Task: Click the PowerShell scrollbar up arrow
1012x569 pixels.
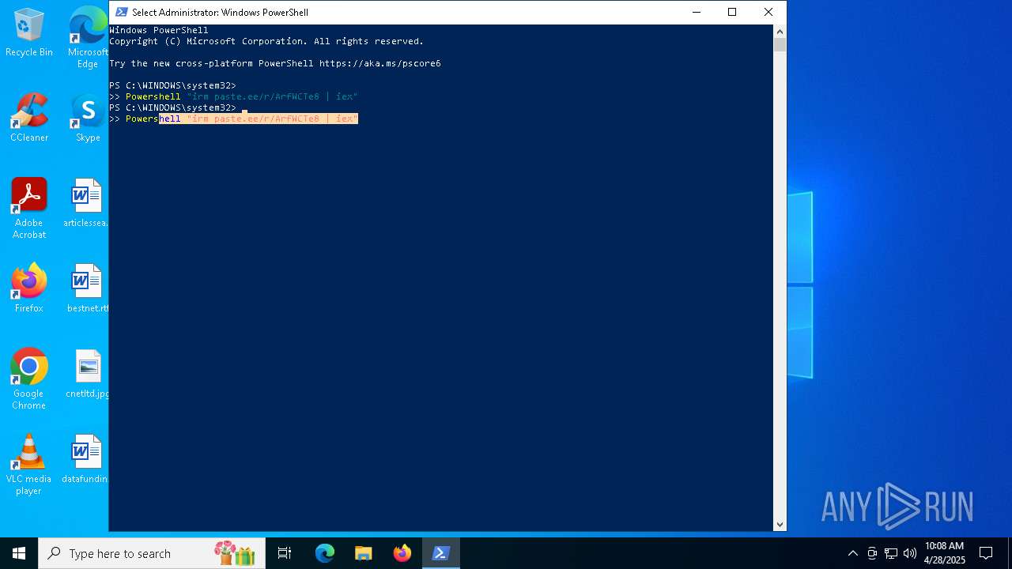Action: 780,32
